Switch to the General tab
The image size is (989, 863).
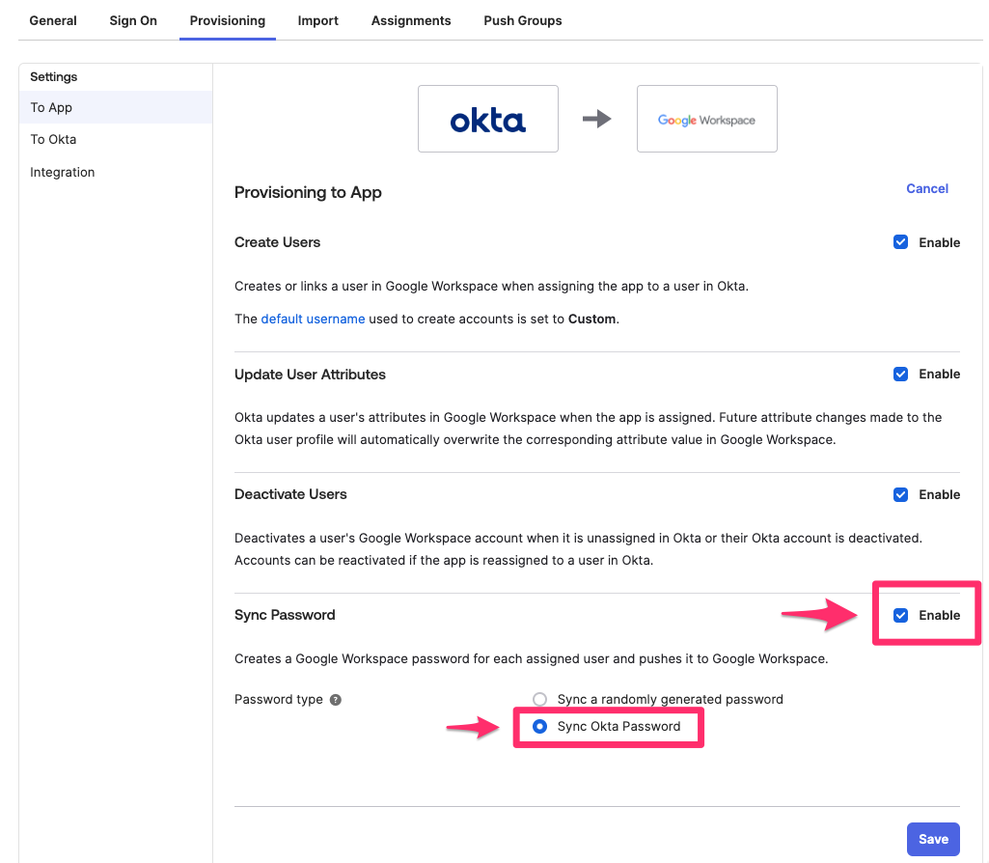(x=52, y=20)
